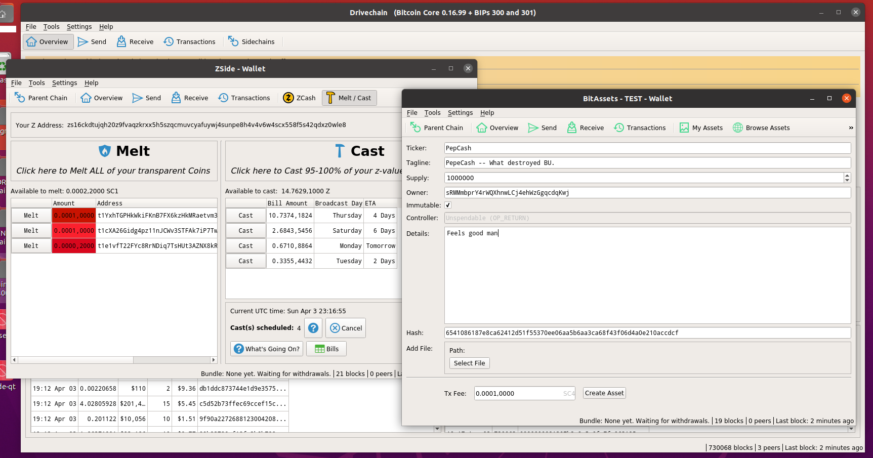Click 'Click here to Melt ALL' text
This screenshot has width=873, height=458.
(x=113, y=171)
